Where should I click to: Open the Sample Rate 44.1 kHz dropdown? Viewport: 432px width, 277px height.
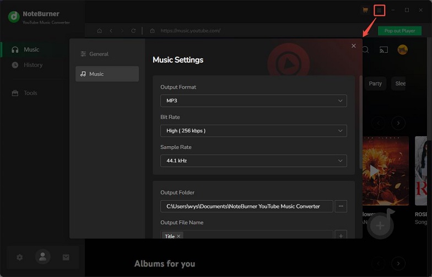click(253, 160)
